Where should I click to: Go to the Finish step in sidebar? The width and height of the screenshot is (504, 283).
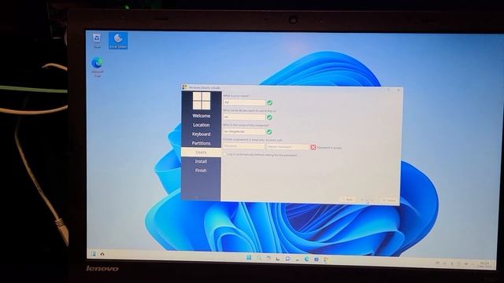coord(201,171)
